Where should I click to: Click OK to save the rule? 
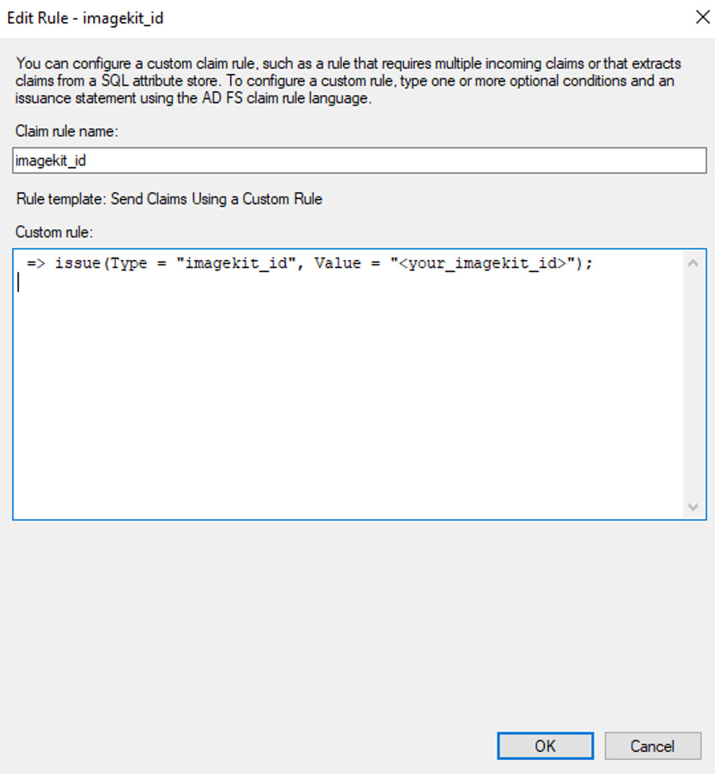[x=546, y=745]
